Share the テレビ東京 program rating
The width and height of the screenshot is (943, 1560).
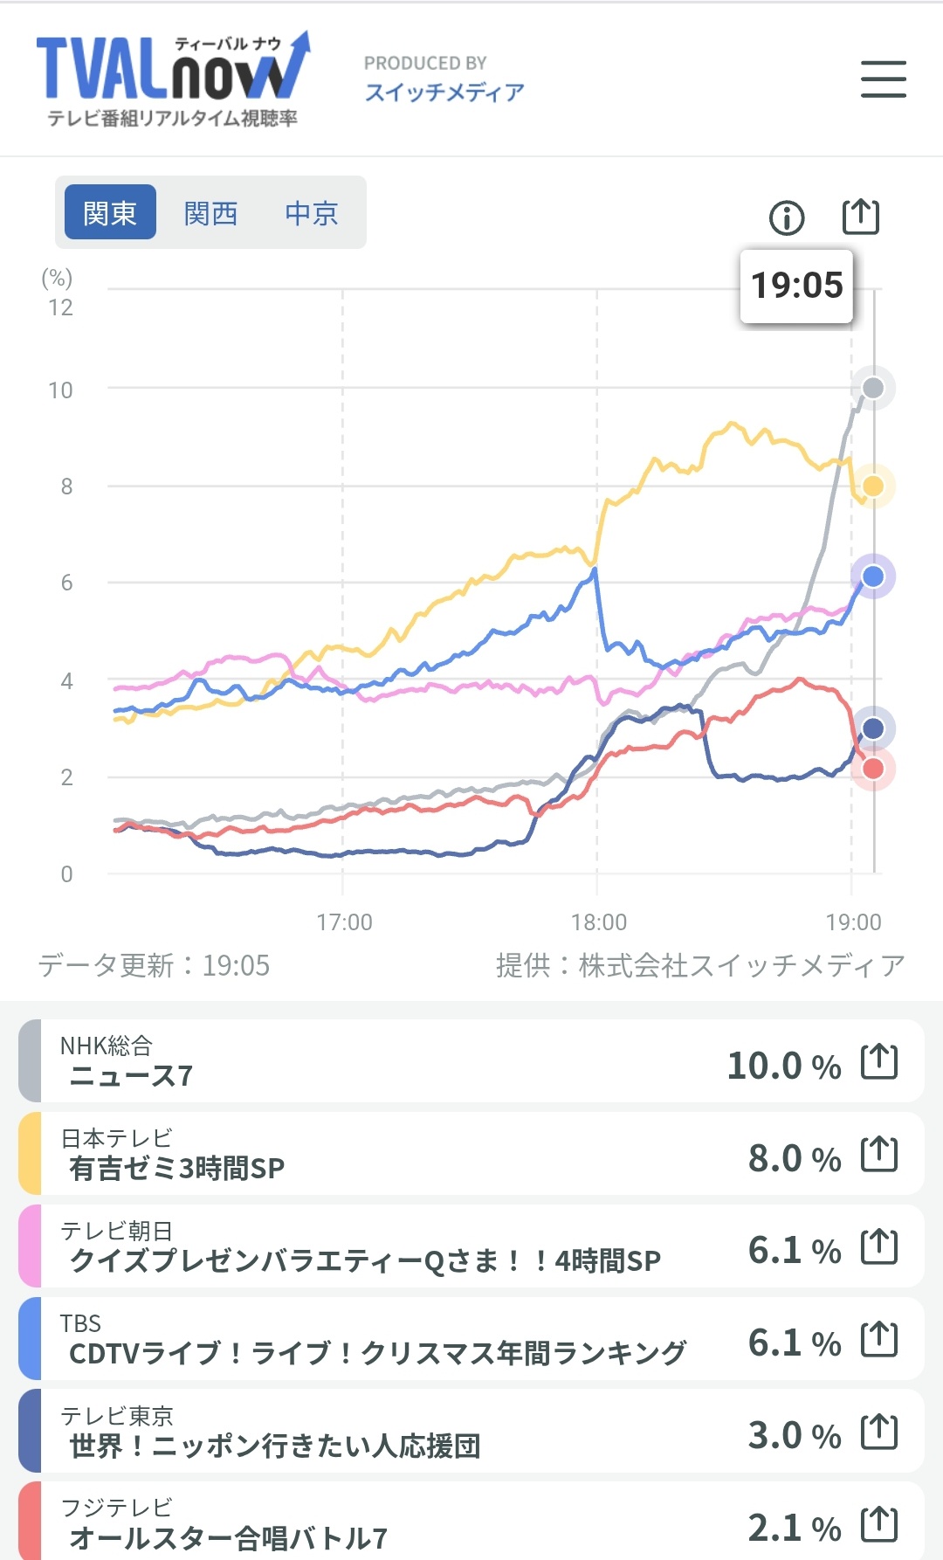[878, 1432]
